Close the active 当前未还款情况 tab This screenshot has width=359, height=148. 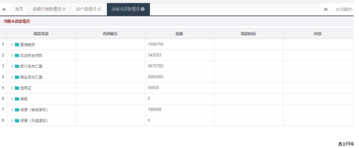(143, 9)
